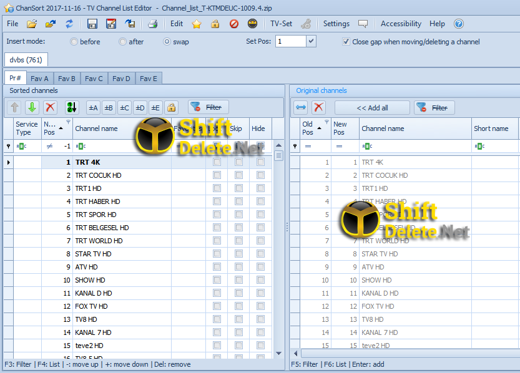Image resolution: width=520 pixels, height=373 pixels.
Task: Click the save floppy disk icon
Action: tap(92, 24)
